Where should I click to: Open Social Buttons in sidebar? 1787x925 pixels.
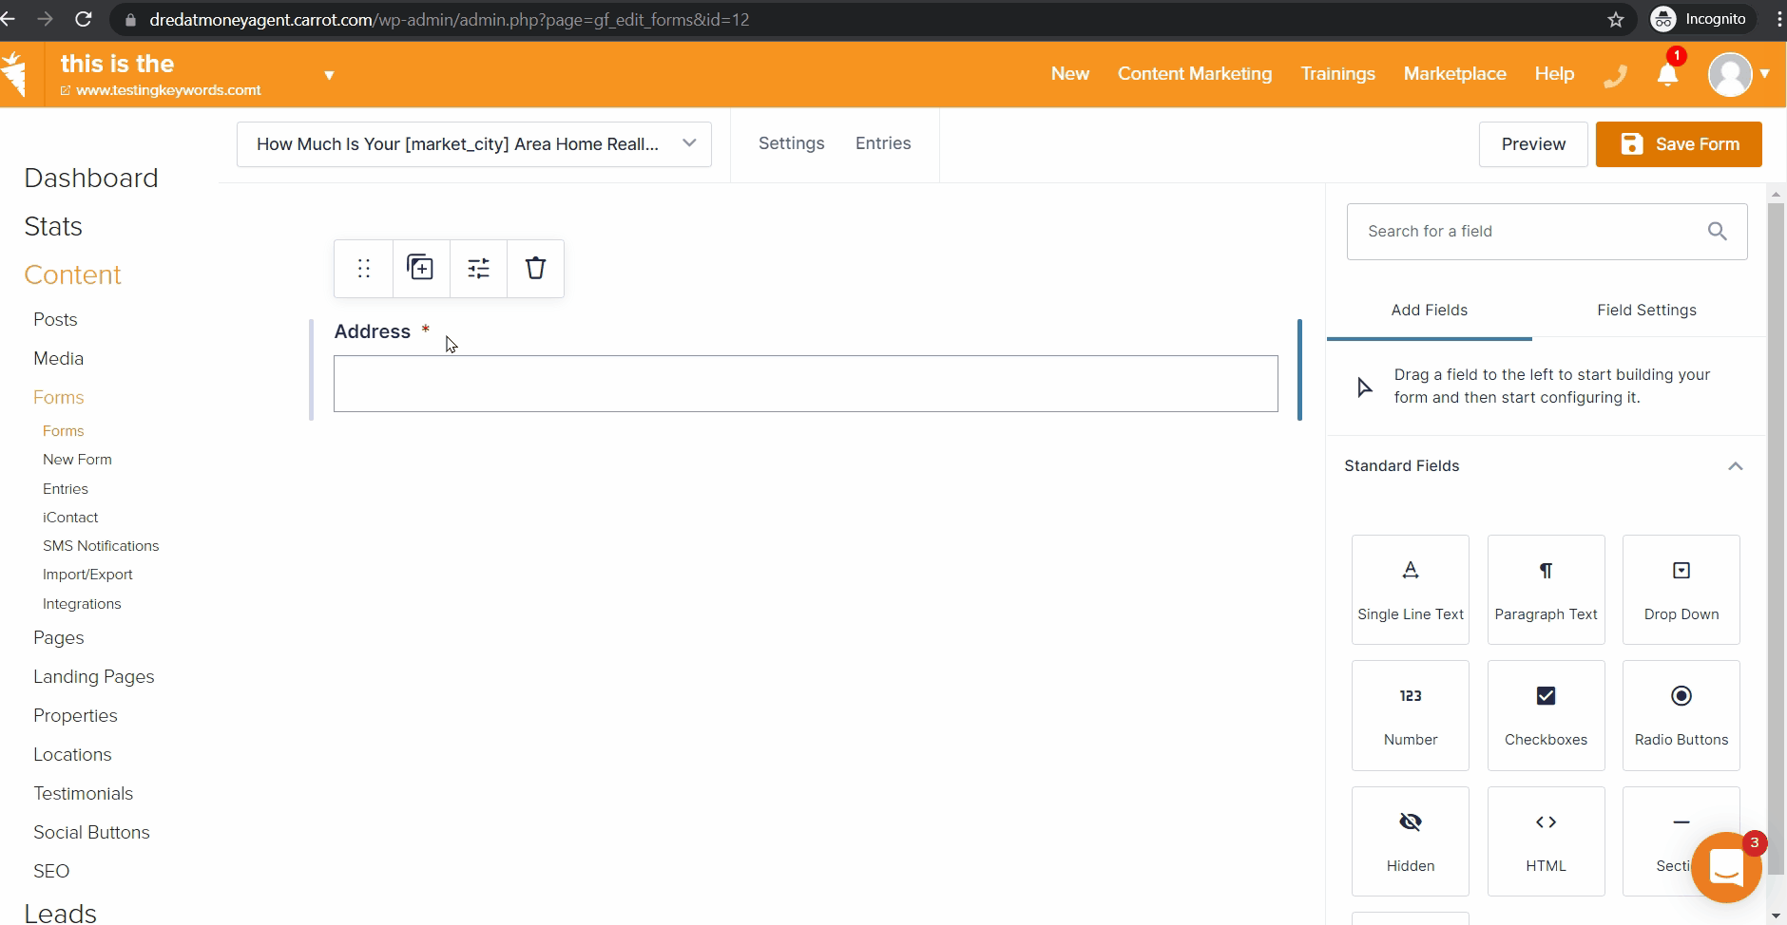(x=91, y=833)
